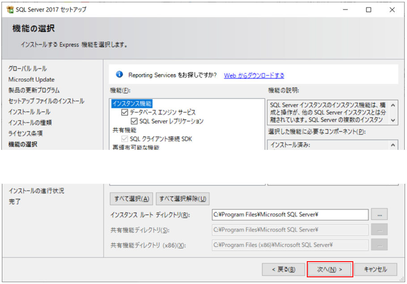Maximize the setup window
The image size is (407, 284).
[x=369, y=10]
